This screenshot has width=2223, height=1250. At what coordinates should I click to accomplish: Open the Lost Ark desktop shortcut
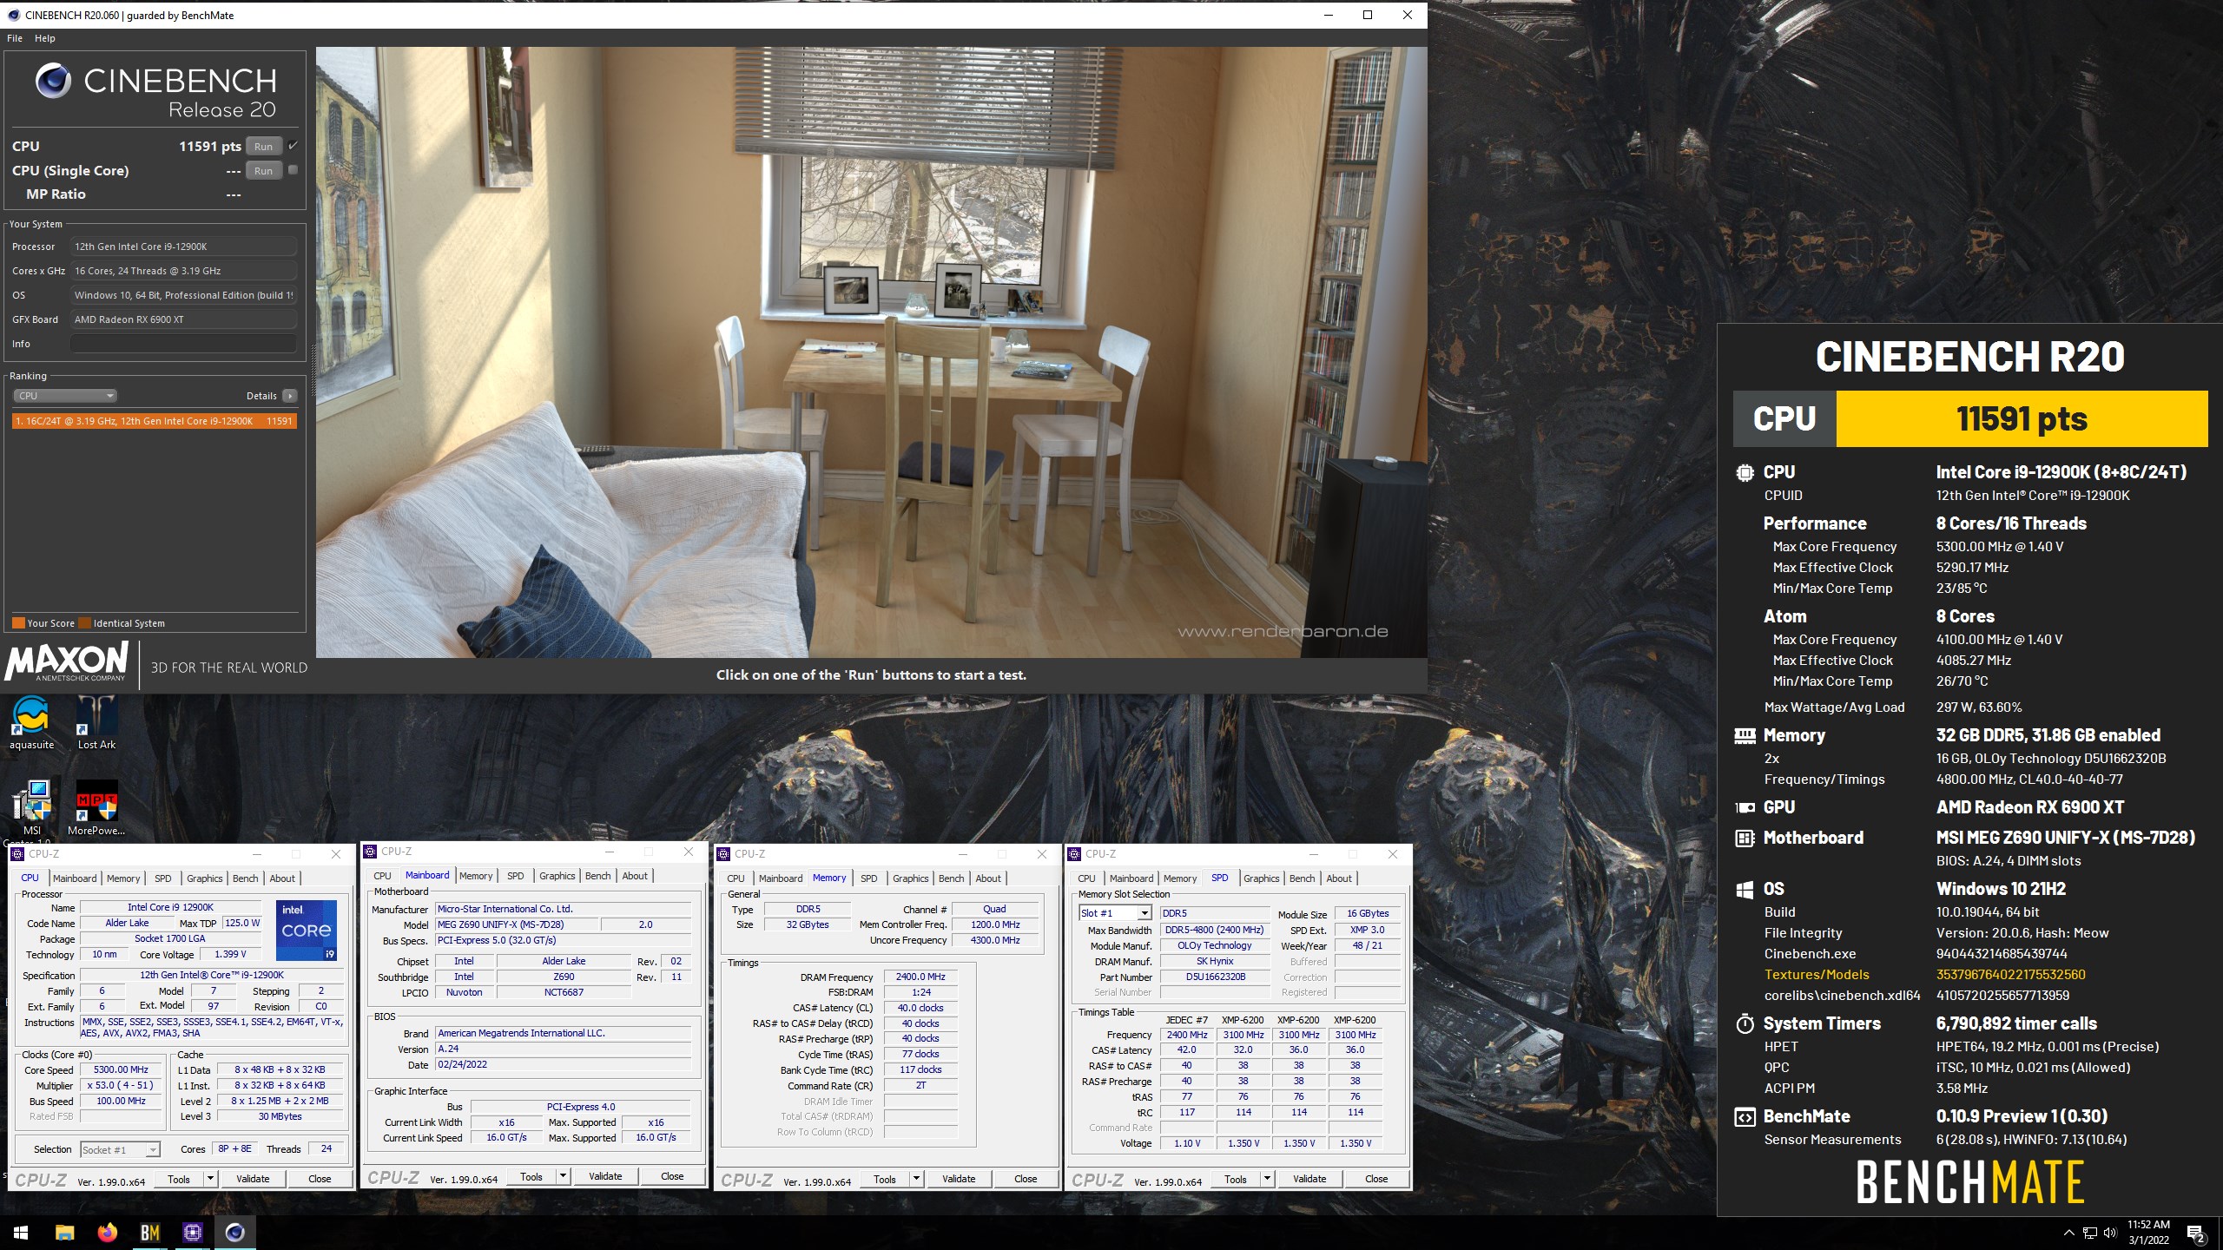[96, 723]
